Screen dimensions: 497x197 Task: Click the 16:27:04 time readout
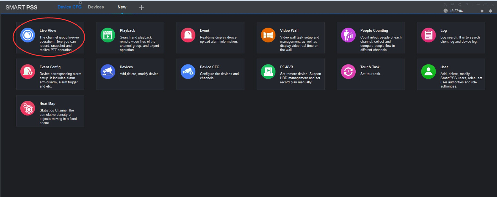[x=456, y=11]
